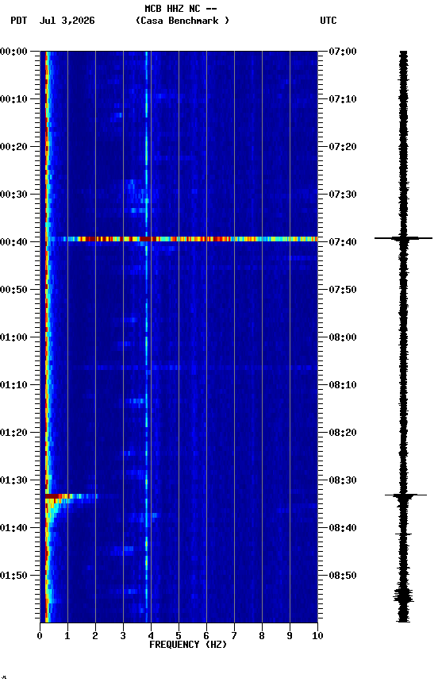Select the '10' frequency axis tick label
The height and width of the screenshot is (686, 438).
click(317, 637)
